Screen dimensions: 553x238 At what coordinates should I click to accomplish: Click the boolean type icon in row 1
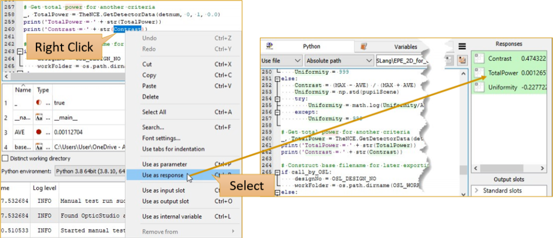(x=39, y=102)
